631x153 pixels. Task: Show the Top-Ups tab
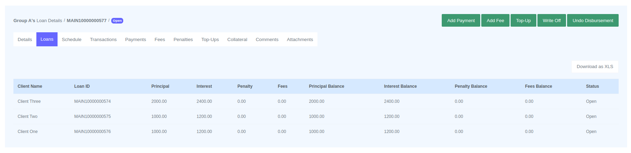click(x=210, y=40)
